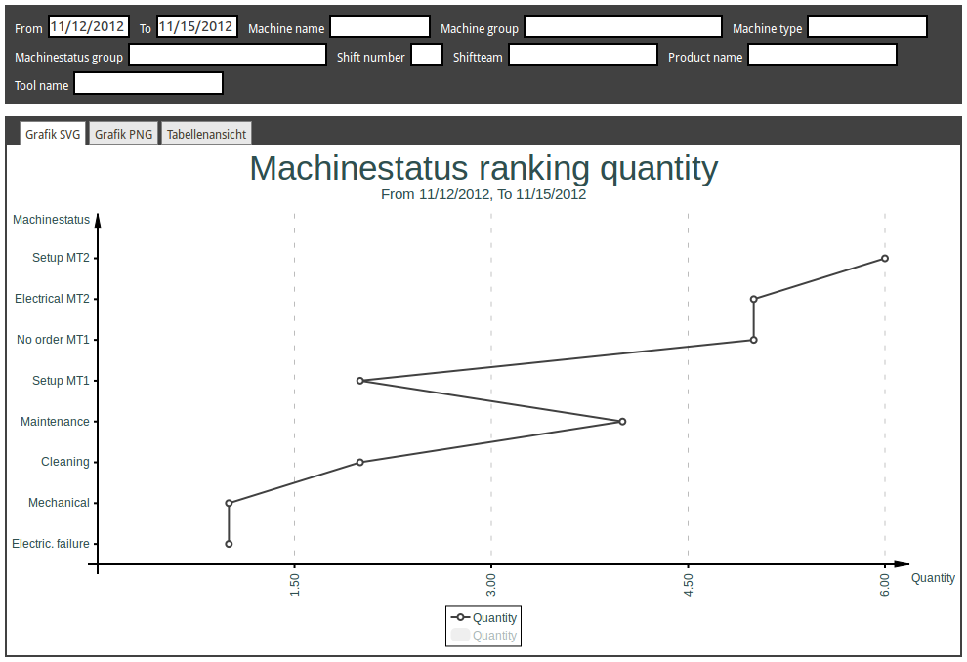Click the To date field
This screenshot has width=967, height=662.
(x=196, y=26)
